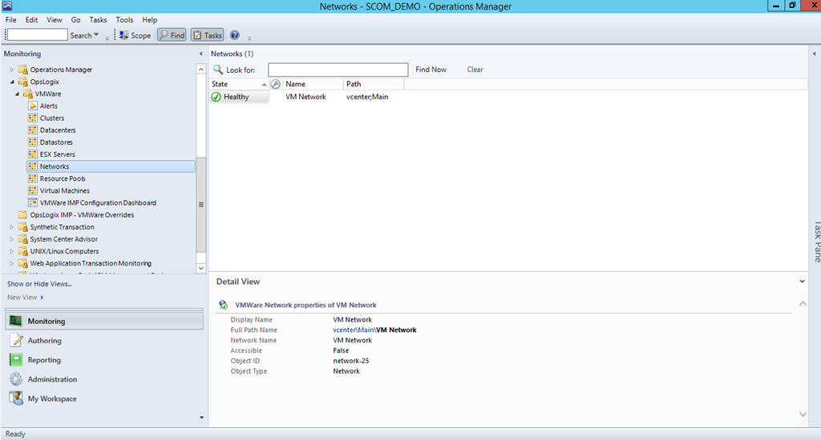Click the Scope toolbar button
The width and height of the screenshot is (821, 440).
click(135, 35)
